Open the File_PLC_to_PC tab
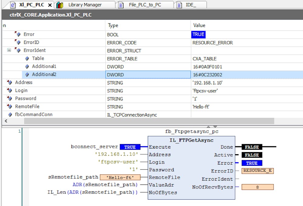 145,5
